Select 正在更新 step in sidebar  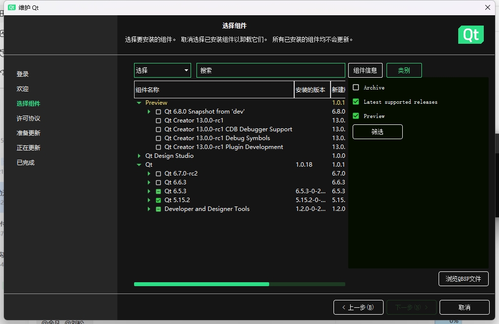click(x=28, y=147)
